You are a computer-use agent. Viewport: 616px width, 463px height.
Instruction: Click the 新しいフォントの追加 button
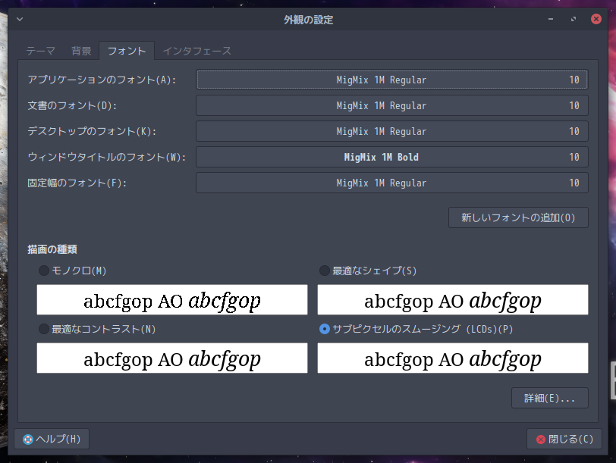tap(517, 217)
